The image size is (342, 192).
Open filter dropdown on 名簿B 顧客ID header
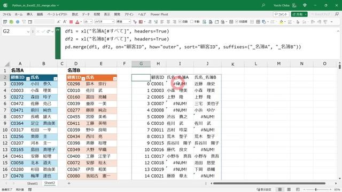point(83,79)
